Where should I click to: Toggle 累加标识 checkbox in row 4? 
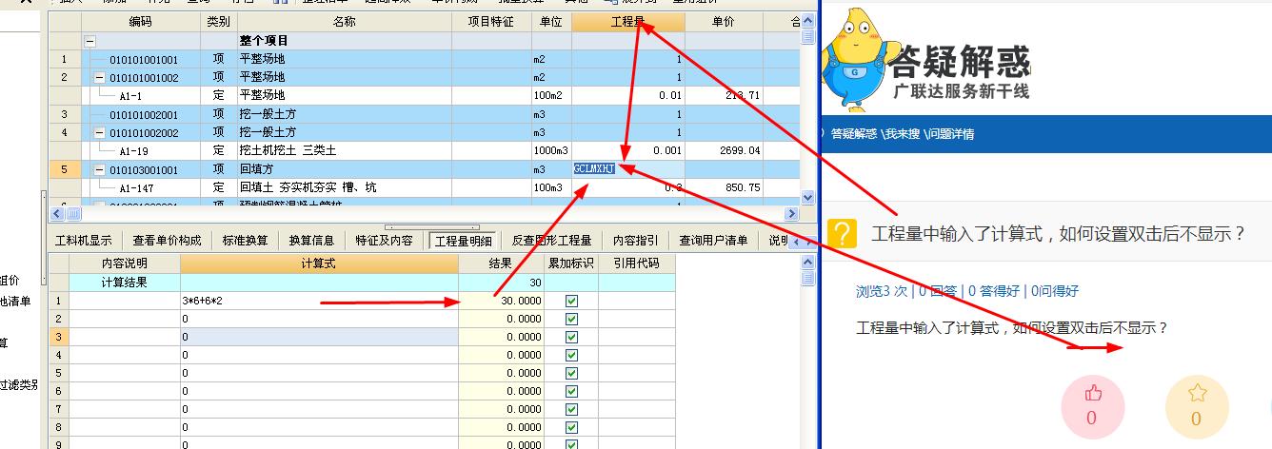coord(571,355)
